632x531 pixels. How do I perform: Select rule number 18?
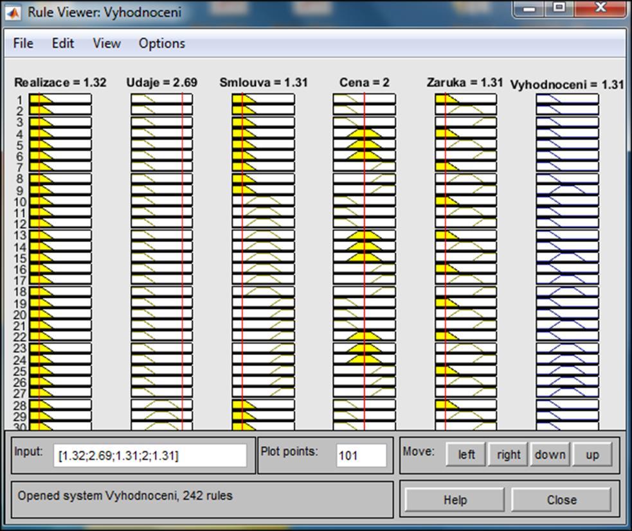(19, 292)
